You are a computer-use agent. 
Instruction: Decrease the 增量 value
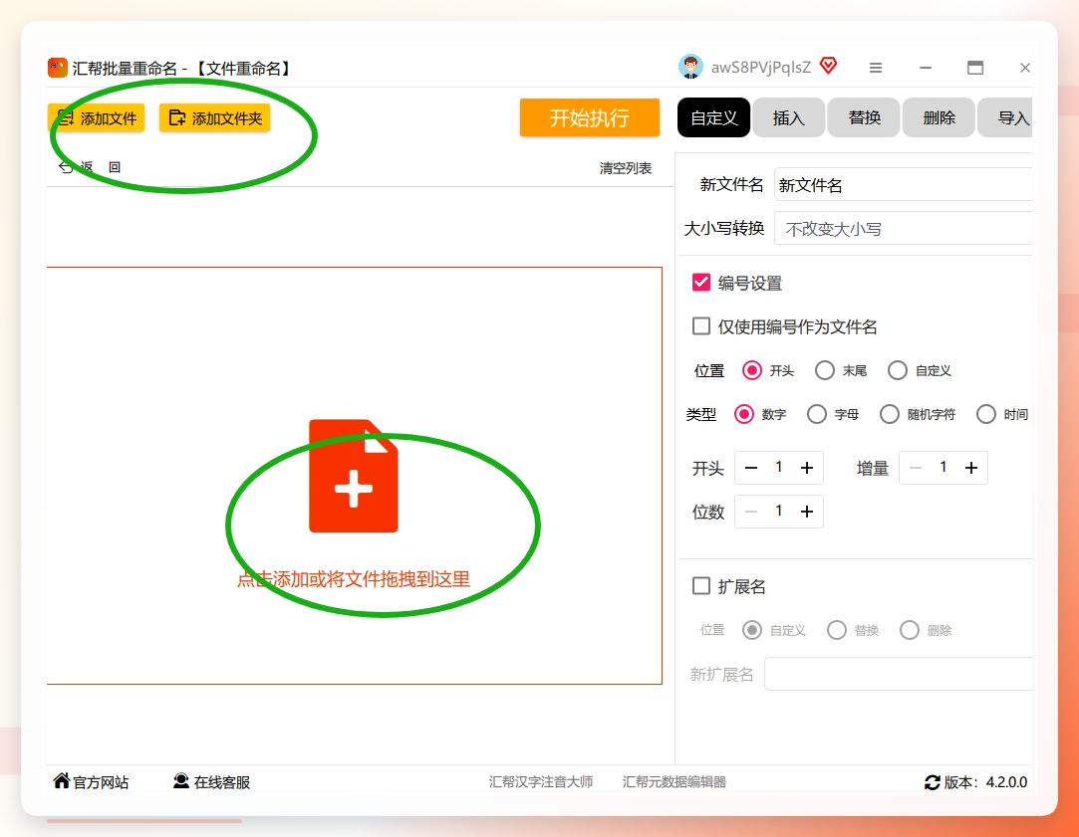(x=916, y=468)
